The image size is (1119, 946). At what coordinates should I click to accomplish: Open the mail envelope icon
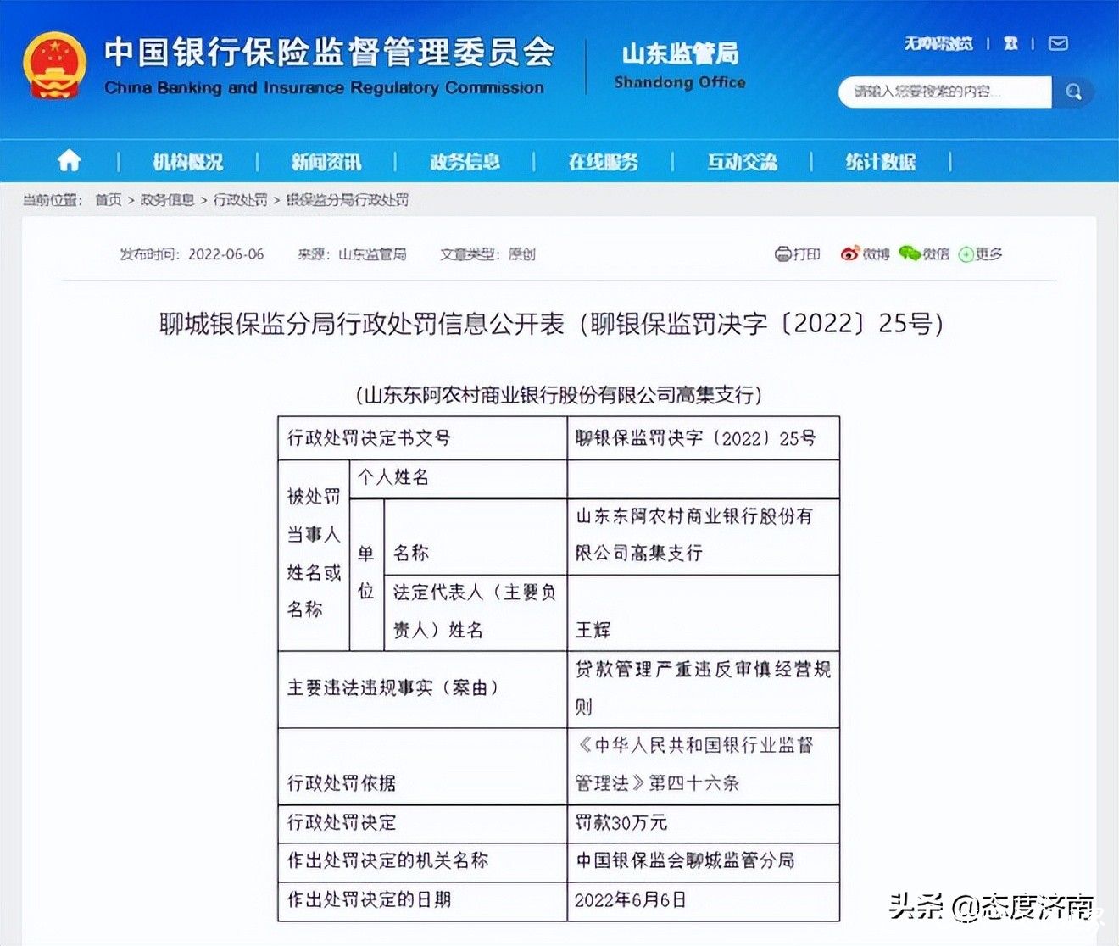1058,43
